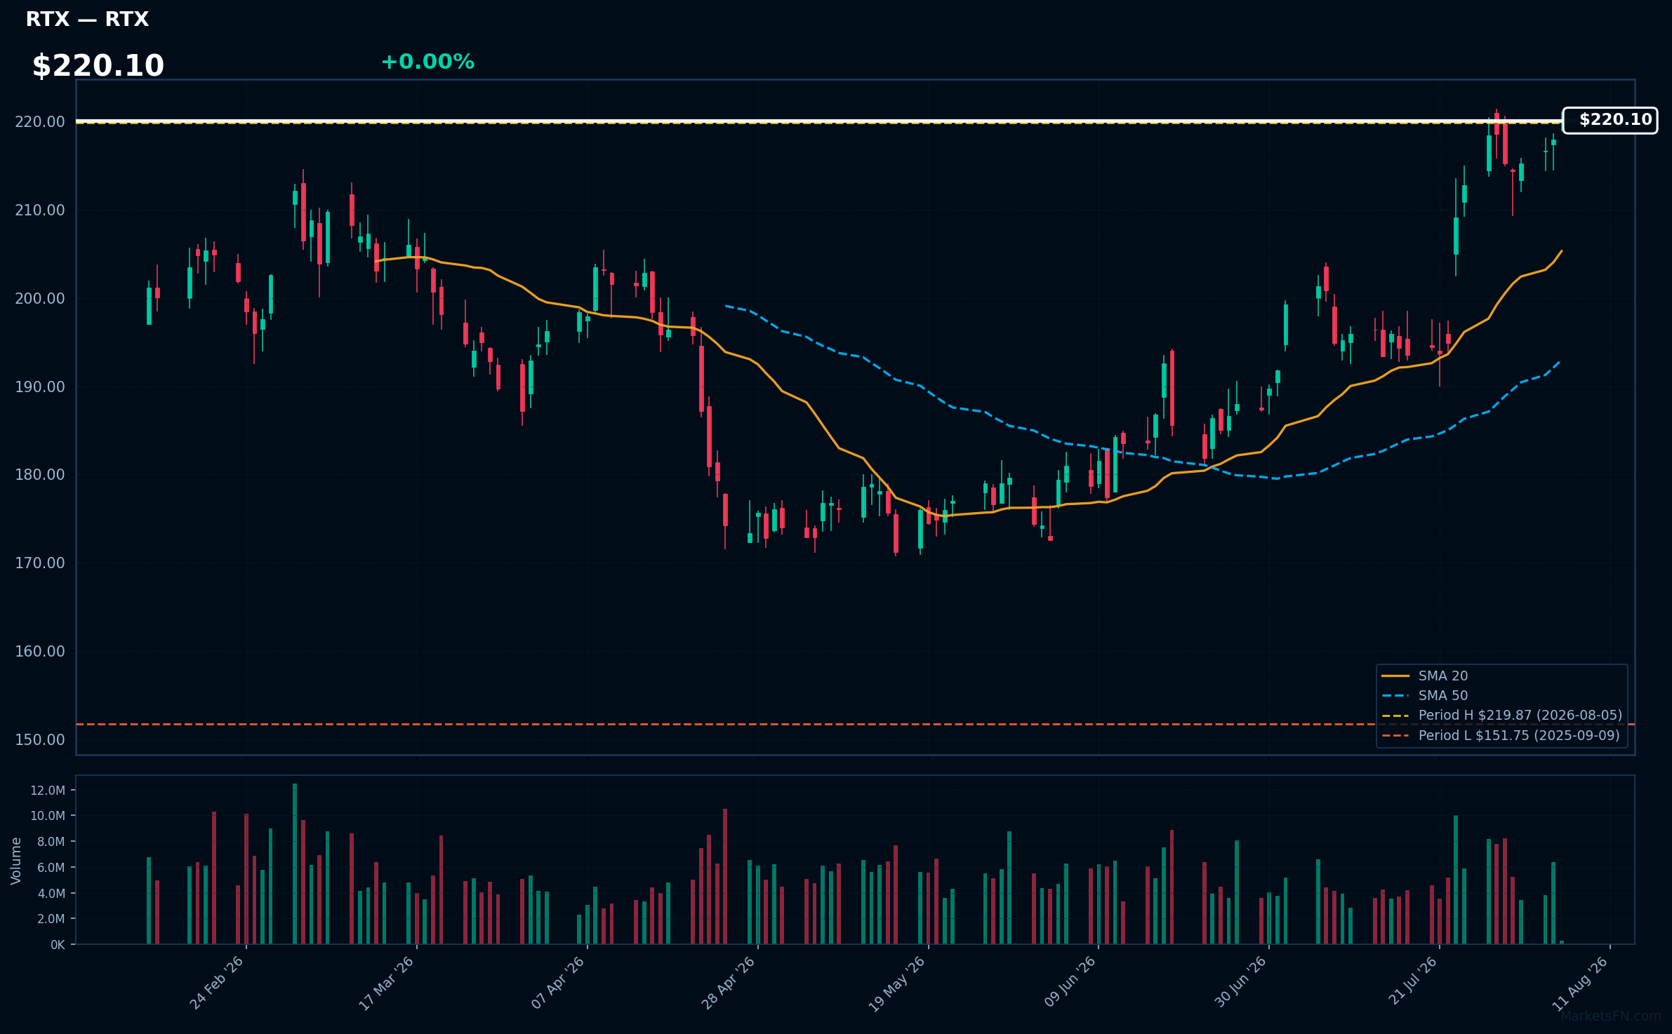Click the 210.00 price axis label
Screen dimensions: 1672x1034
pyautogui.click(x=40, y=210)
